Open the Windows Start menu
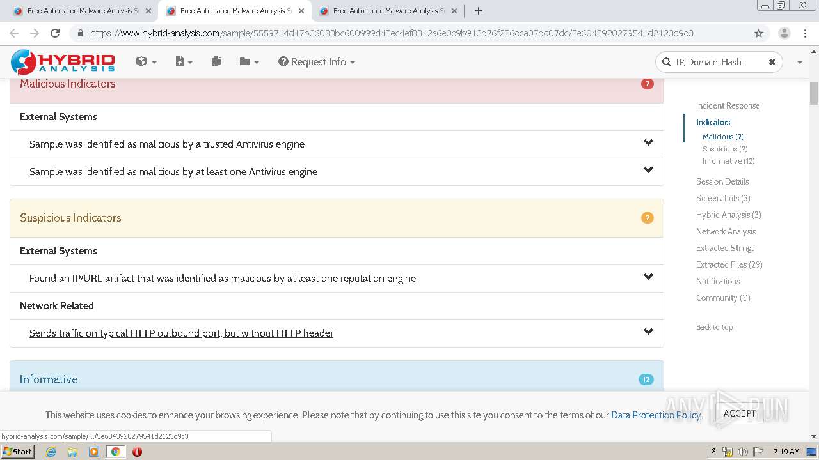 tap(17, 451)
